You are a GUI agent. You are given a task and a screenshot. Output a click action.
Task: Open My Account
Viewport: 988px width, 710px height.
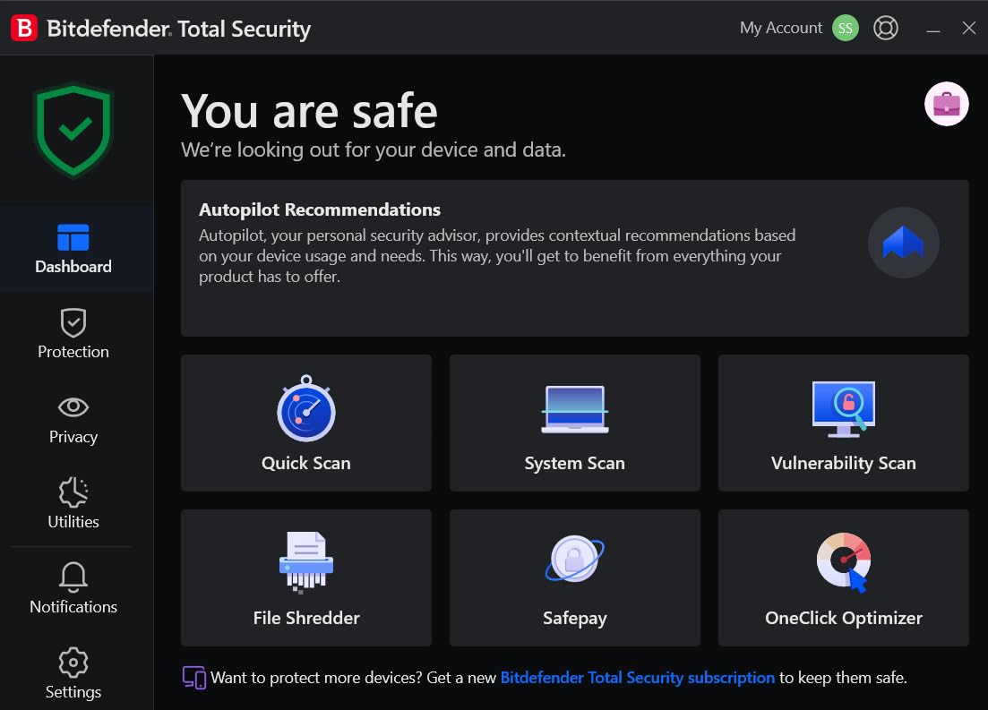781,28
